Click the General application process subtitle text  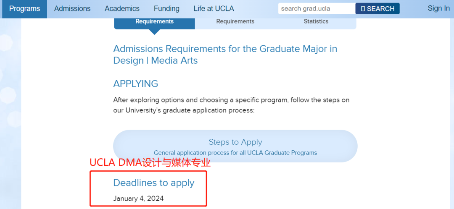click(x=235, y=153)
